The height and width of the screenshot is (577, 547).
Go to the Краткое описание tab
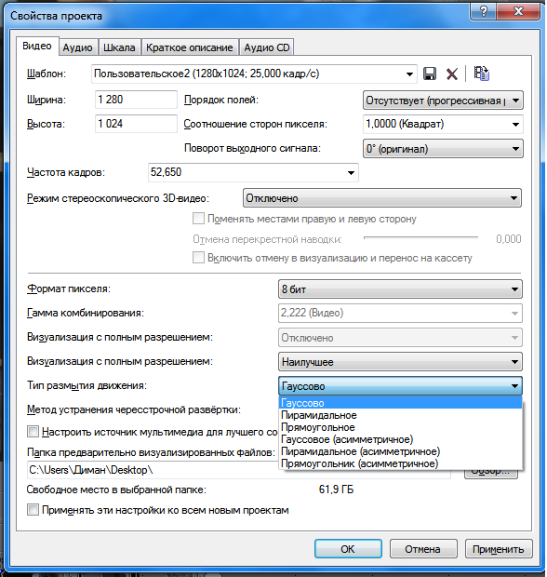coord(190,47)
